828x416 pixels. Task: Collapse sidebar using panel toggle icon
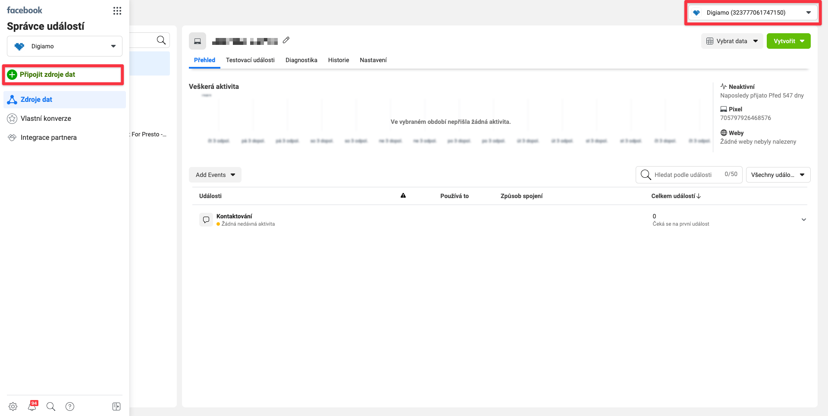[116, 406]
